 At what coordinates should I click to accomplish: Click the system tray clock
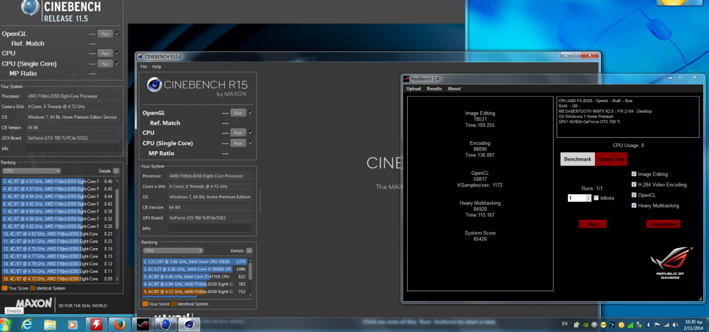coord(695,324)
